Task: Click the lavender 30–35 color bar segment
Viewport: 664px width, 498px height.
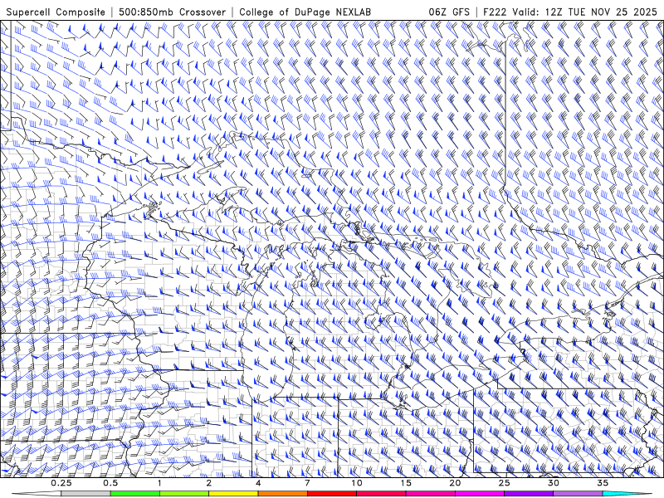Action: 578,494
